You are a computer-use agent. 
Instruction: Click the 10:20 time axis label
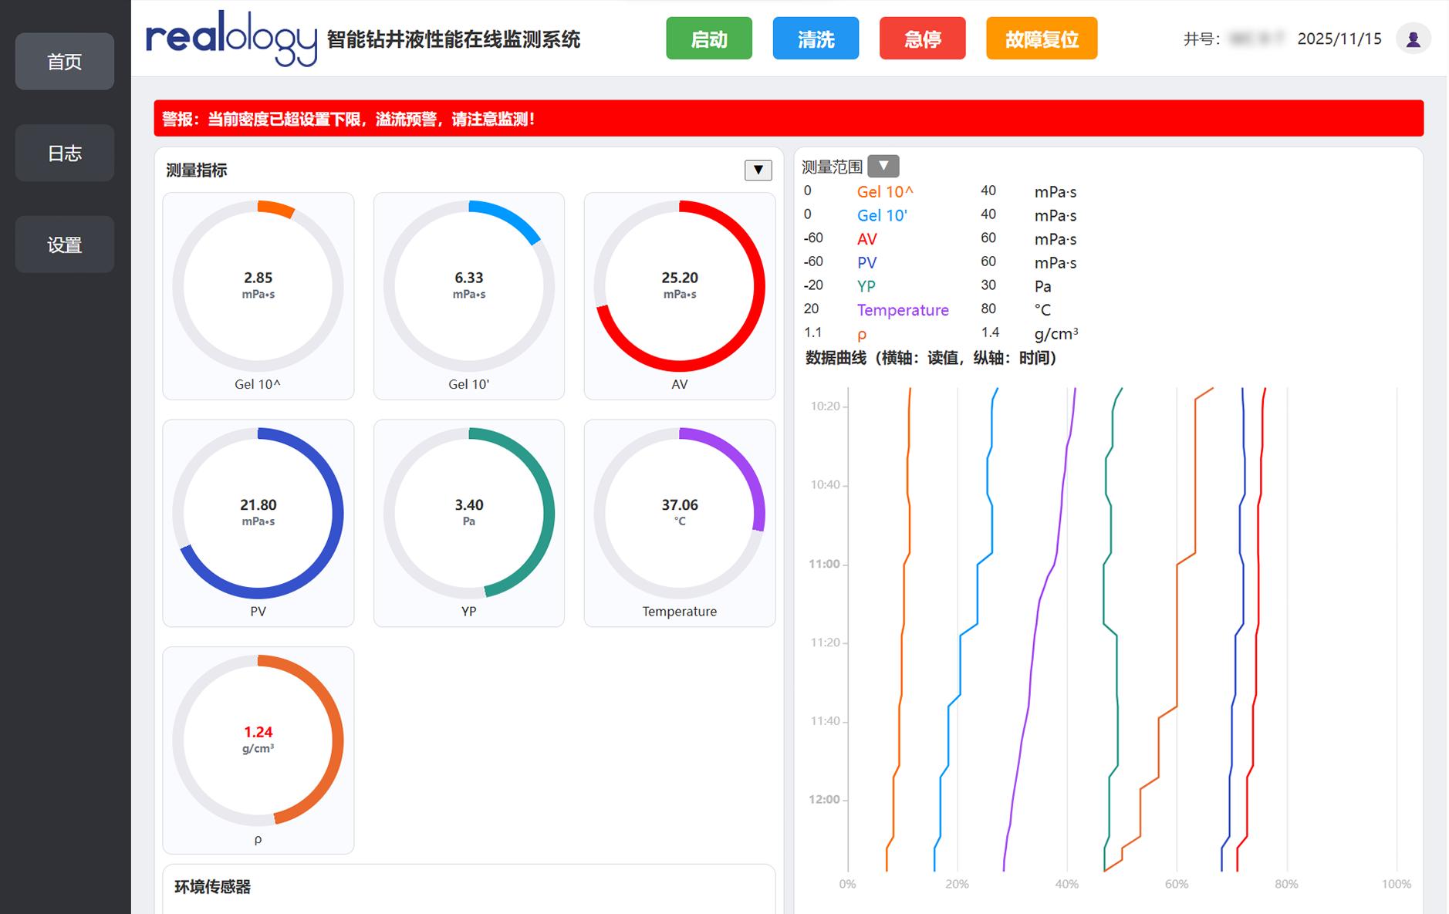825,406
